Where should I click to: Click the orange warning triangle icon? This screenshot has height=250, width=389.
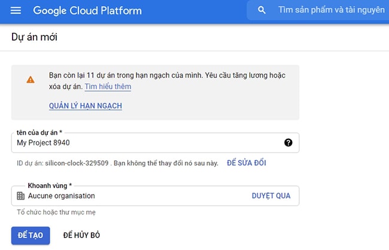[x=31, y=80]
